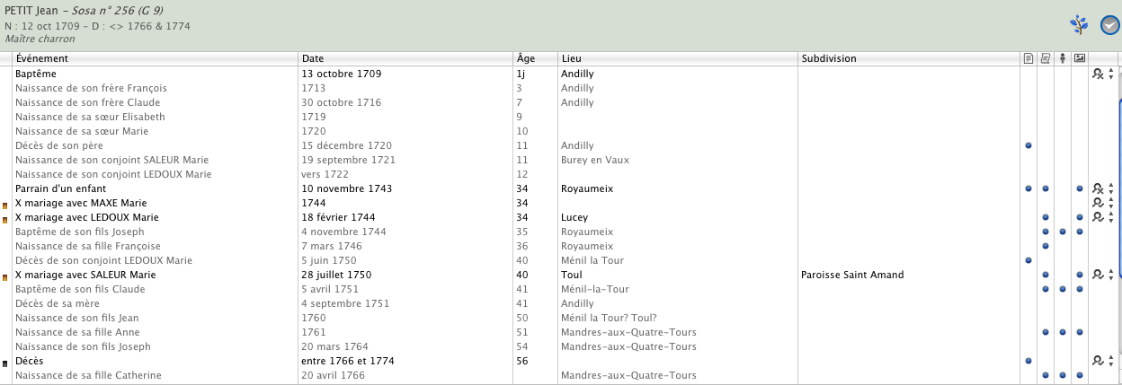
Task: Click the blue tree branch icon
Action: 1079,25
